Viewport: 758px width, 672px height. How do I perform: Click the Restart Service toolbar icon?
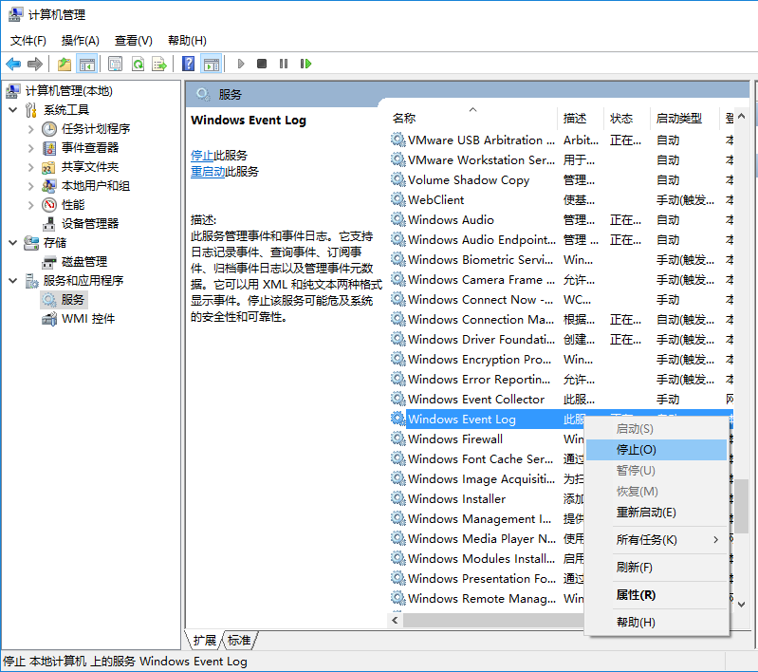[305, 64]
